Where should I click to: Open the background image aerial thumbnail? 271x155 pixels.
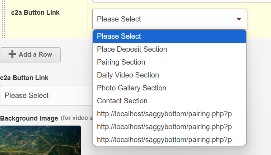(40, 140)
